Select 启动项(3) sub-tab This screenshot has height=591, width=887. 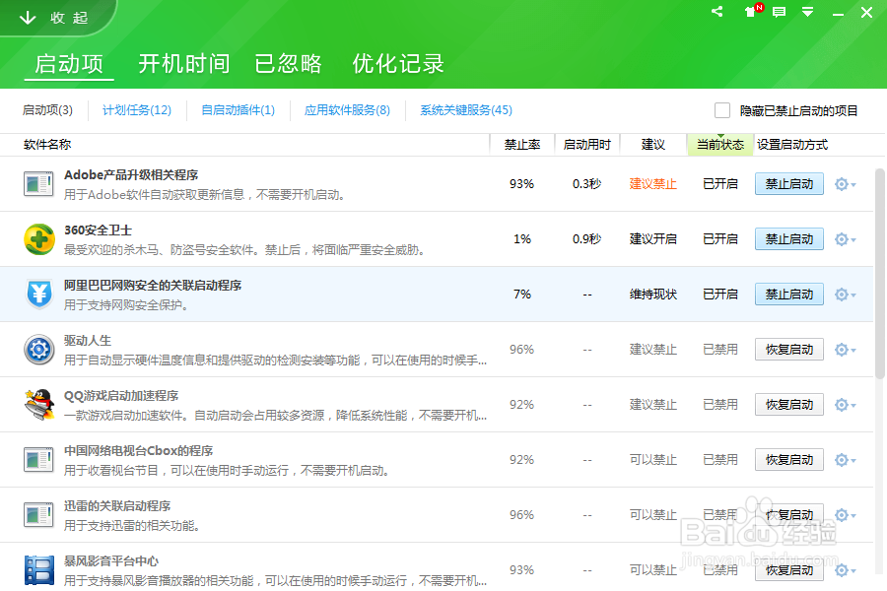pyautogui.click(x=47, y=109)
